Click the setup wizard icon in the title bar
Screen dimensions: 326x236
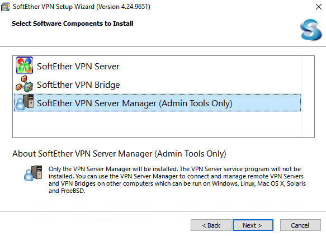(x=5, y=7)
